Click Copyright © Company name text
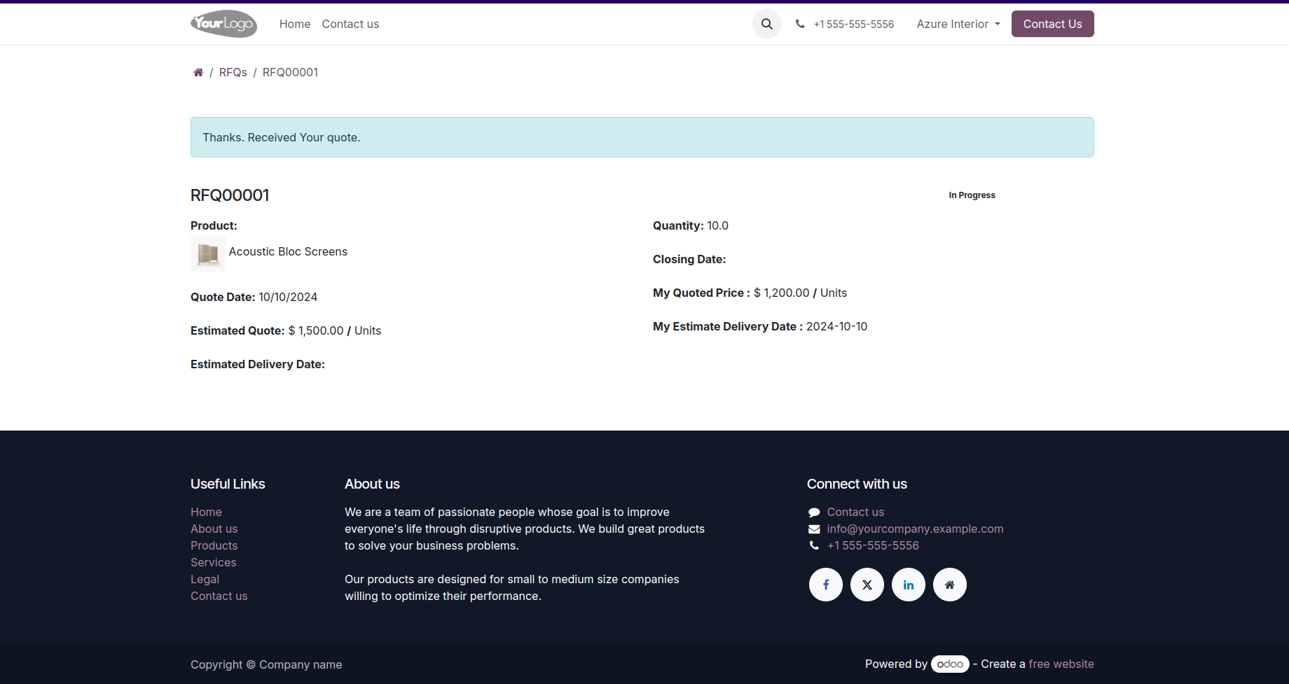The image size is (1289, 684). point(266,664)
